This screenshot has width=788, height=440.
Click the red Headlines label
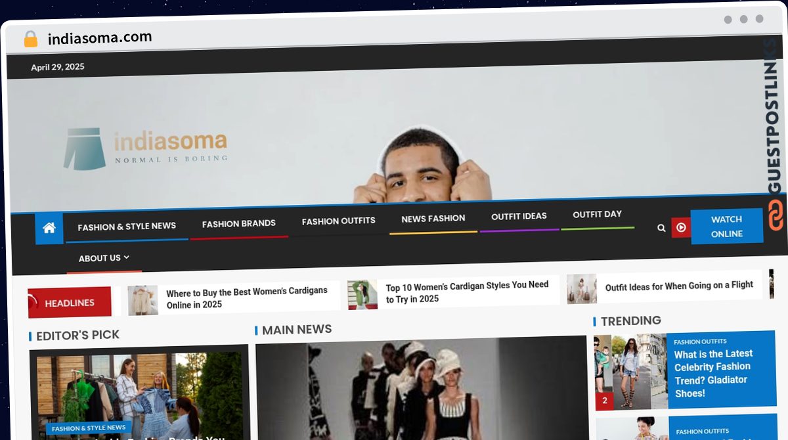pyautogui.click(x=70, y=303)
